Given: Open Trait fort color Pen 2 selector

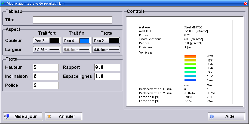Looking at the screenshot, I should click(47, 41).
